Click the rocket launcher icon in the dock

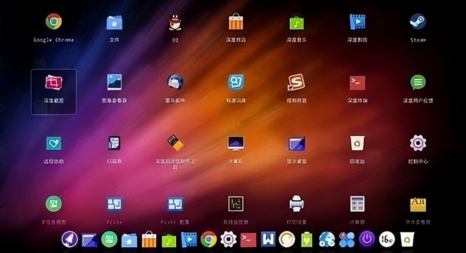(x=69, y=239)
